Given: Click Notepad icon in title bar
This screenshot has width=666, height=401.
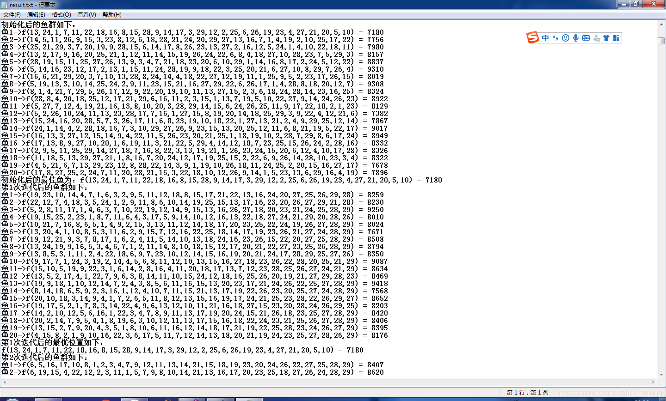Looking at the screenshot, I should tap(5, 5).
